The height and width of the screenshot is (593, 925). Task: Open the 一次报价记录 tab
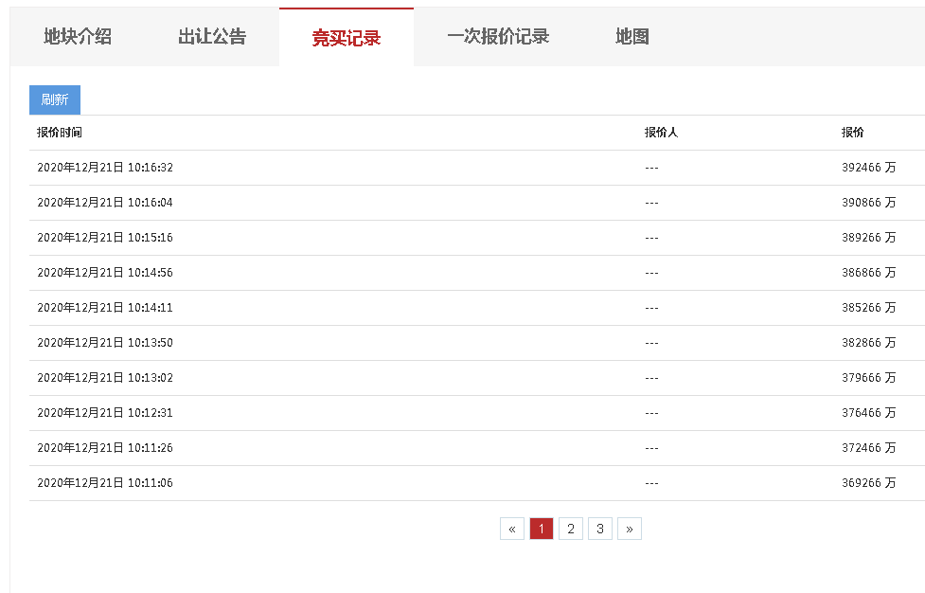(x=498, y=37)
